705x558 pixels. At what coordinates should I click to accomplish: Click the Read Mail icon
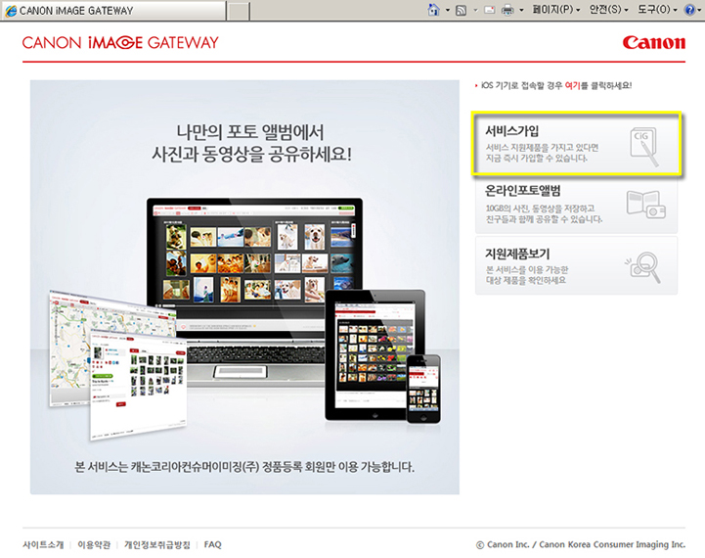point(490,10)
